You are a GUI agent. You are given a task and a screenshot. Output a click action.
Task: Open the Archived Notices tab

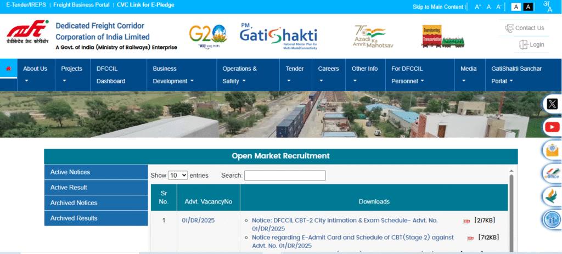coord(96,203)
